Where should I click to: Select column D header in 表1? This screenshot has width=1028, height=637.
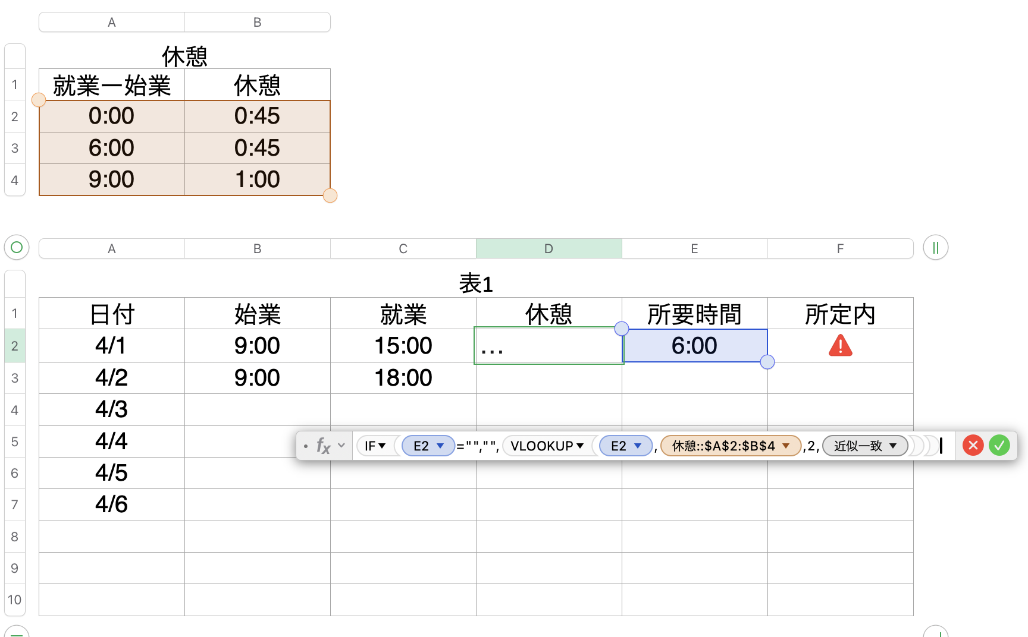pos(549,248)
